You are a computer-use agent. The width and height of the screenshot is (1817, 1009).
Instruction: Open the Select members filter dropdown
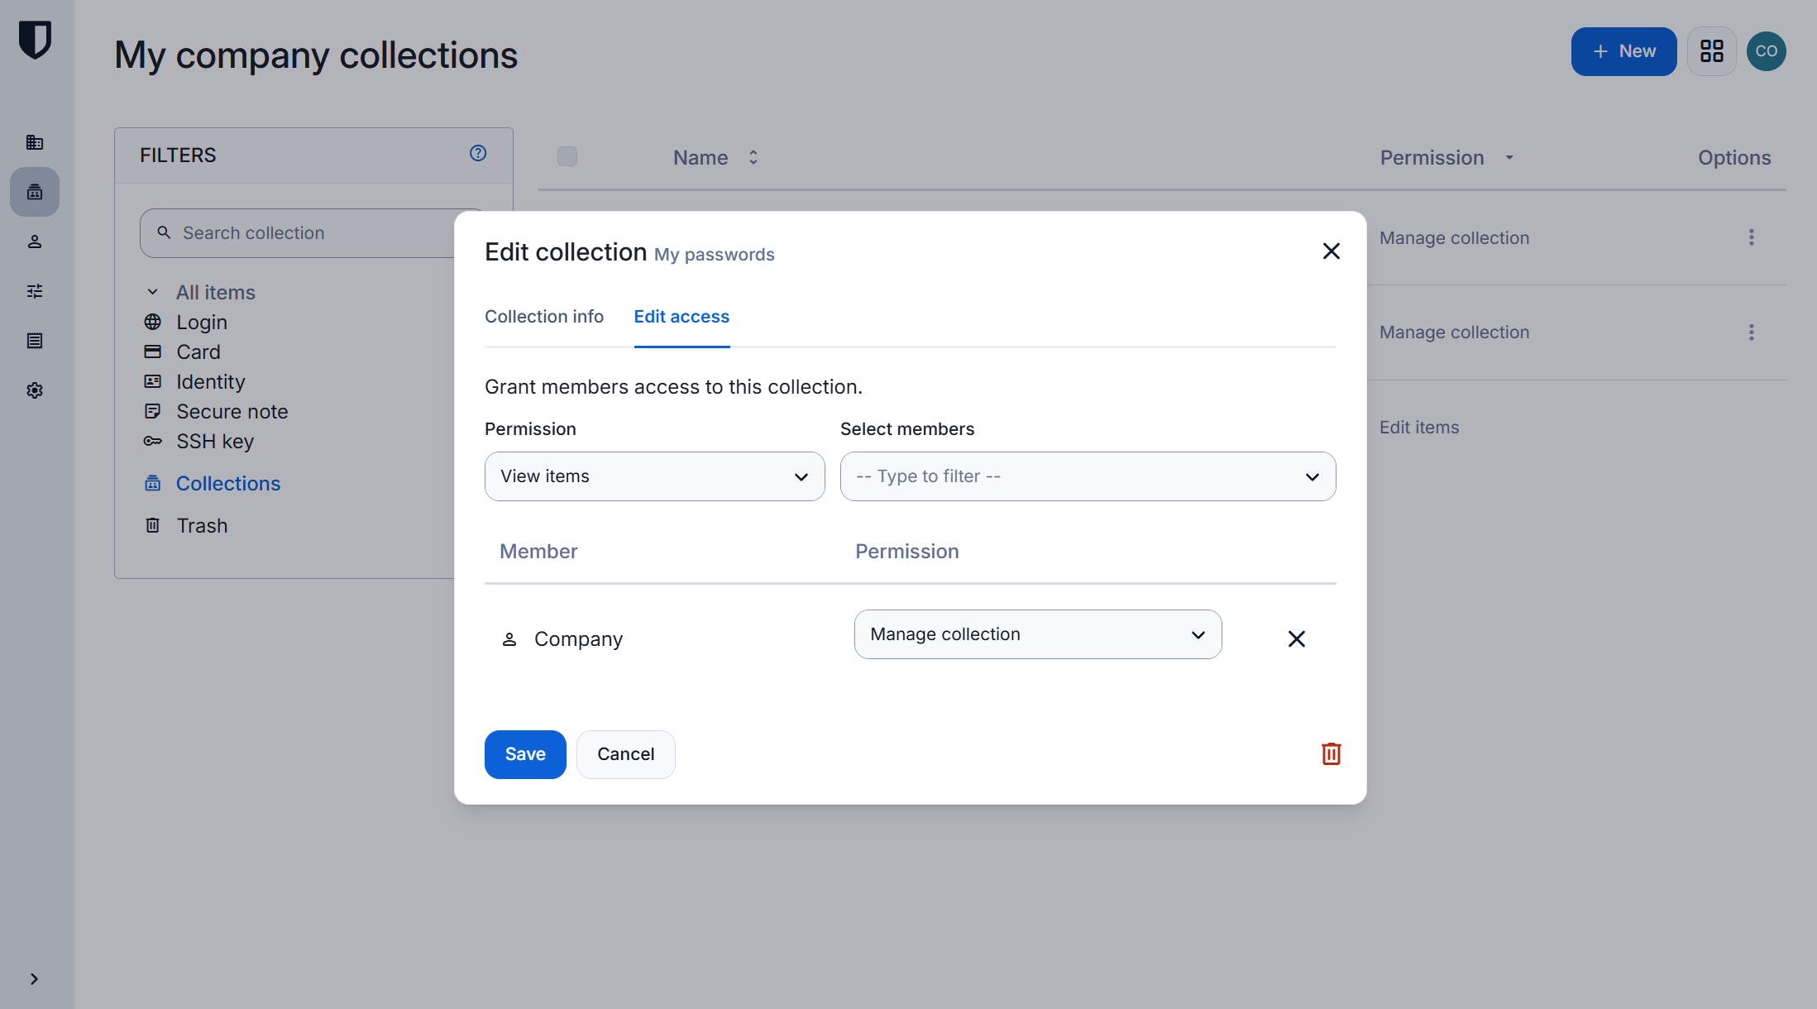(1088, 476)
